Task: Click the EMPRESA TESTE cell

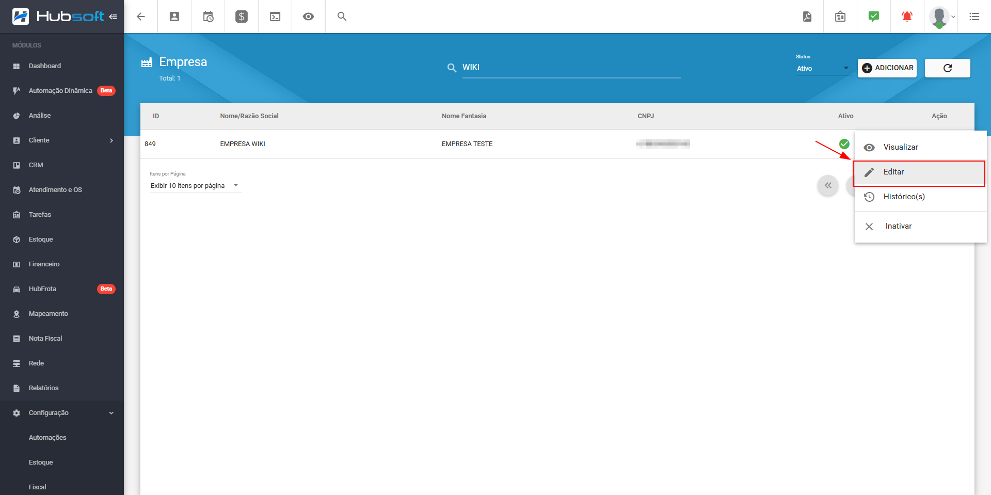Action: [467, 144]
